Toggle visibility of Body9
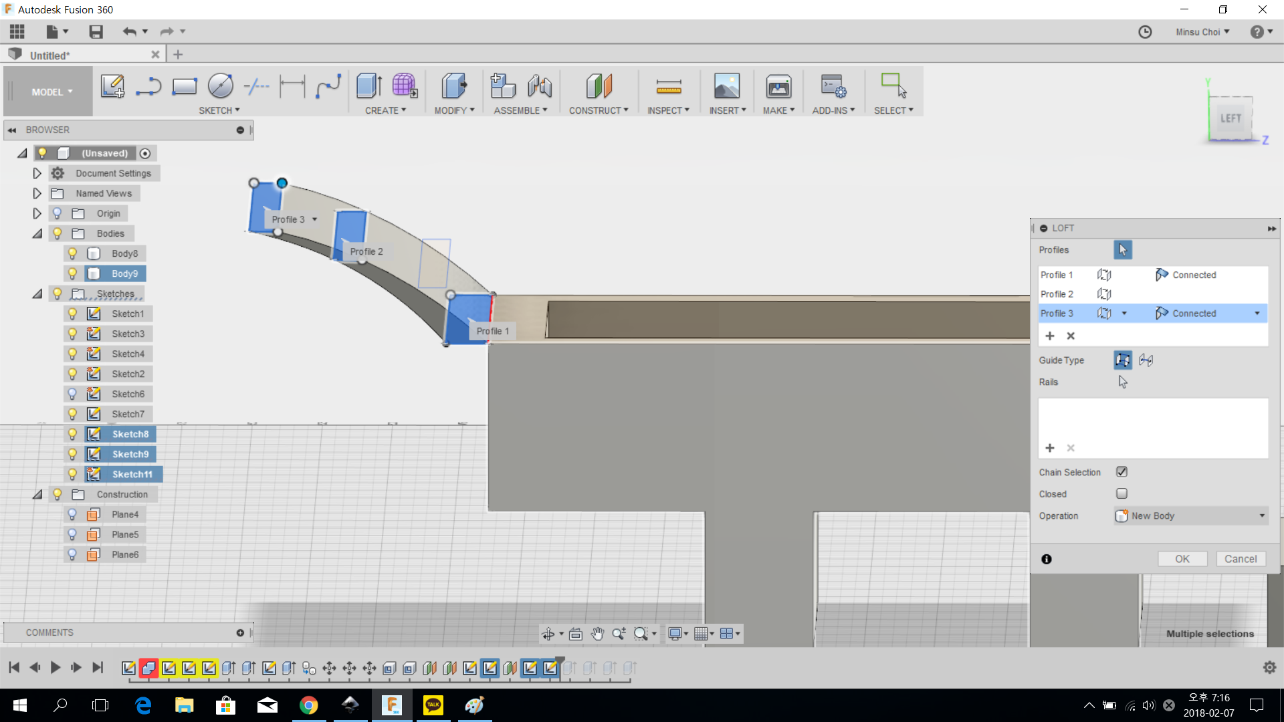Viewport: 1284px width, 722px height. [73, 273]
